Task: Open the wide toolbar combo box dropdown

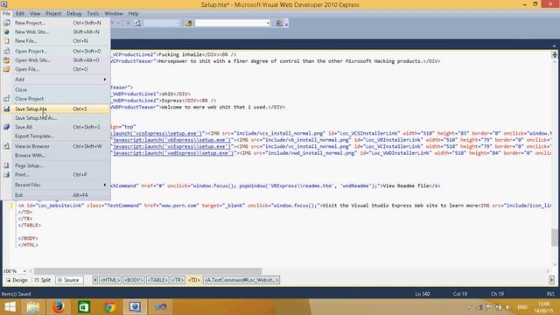Action: click(268, 24)
